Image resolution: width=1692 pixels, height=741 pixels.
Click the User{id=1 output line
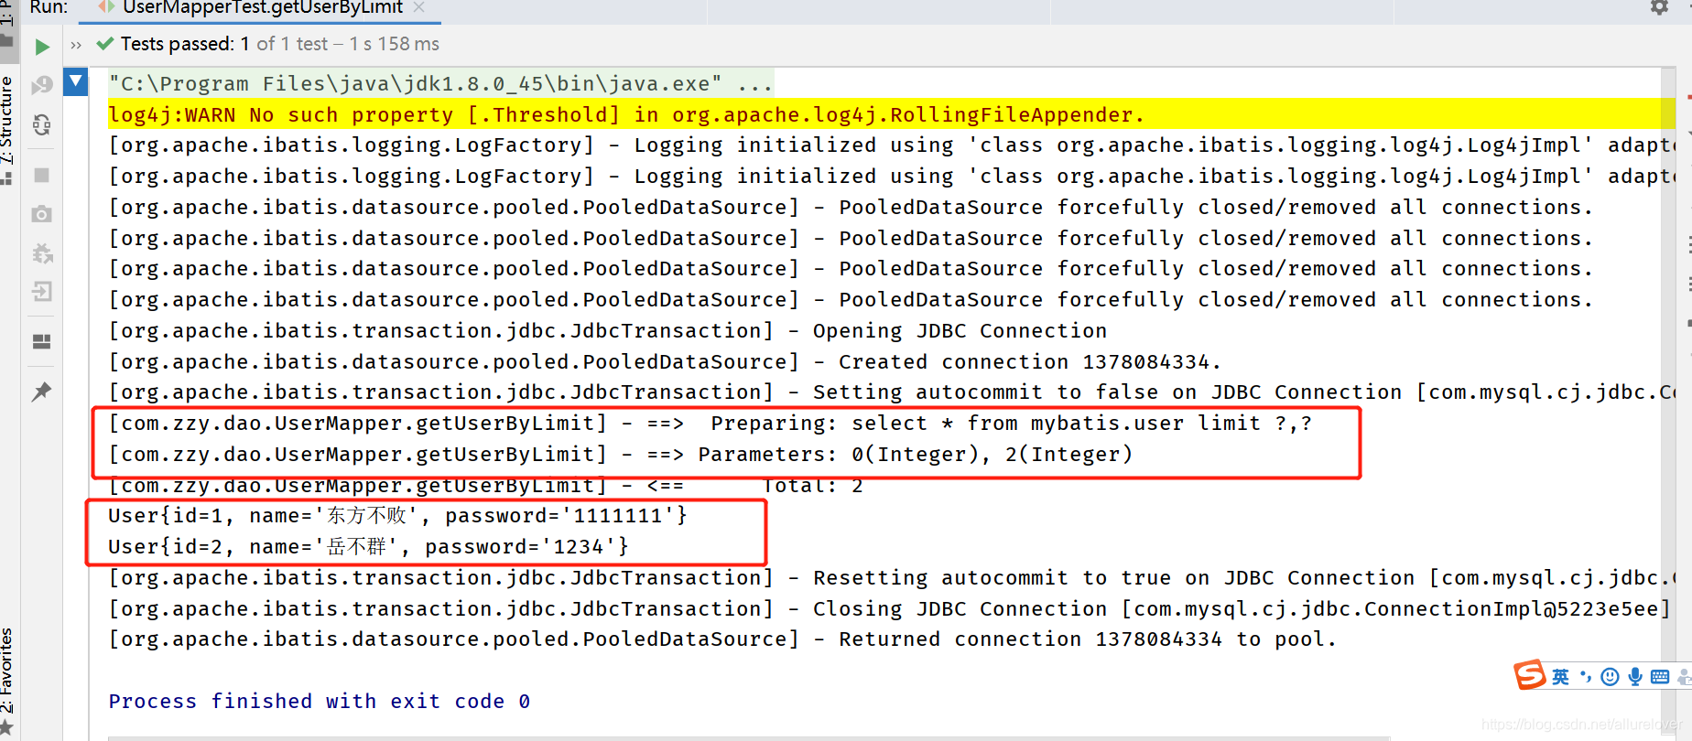(x=397, y=515)
